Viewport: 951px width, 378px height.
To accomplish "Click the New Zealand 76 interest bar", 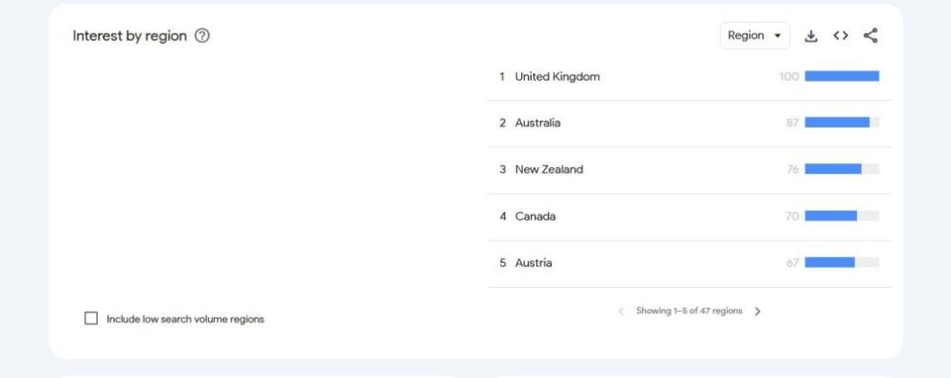I will point(842,169).
